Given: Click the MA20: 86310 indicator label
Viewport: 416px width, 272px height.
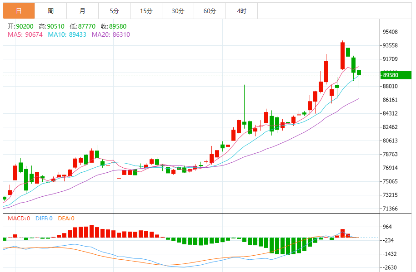Looking at the screenshot, I should click(110, 34).
